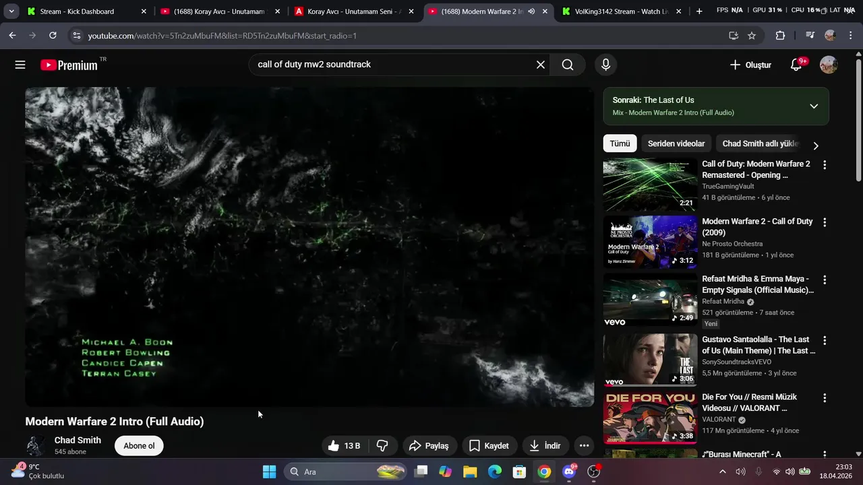Switch to VolKing3142 Stream tab
This screenshot has width=863, height=485.
pos(622,11)
